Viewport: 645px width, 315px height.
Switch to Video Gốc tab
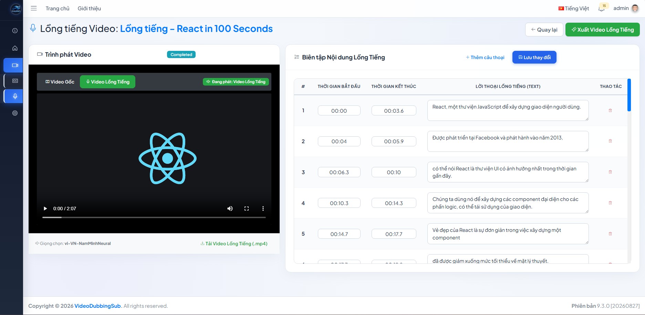60,82
